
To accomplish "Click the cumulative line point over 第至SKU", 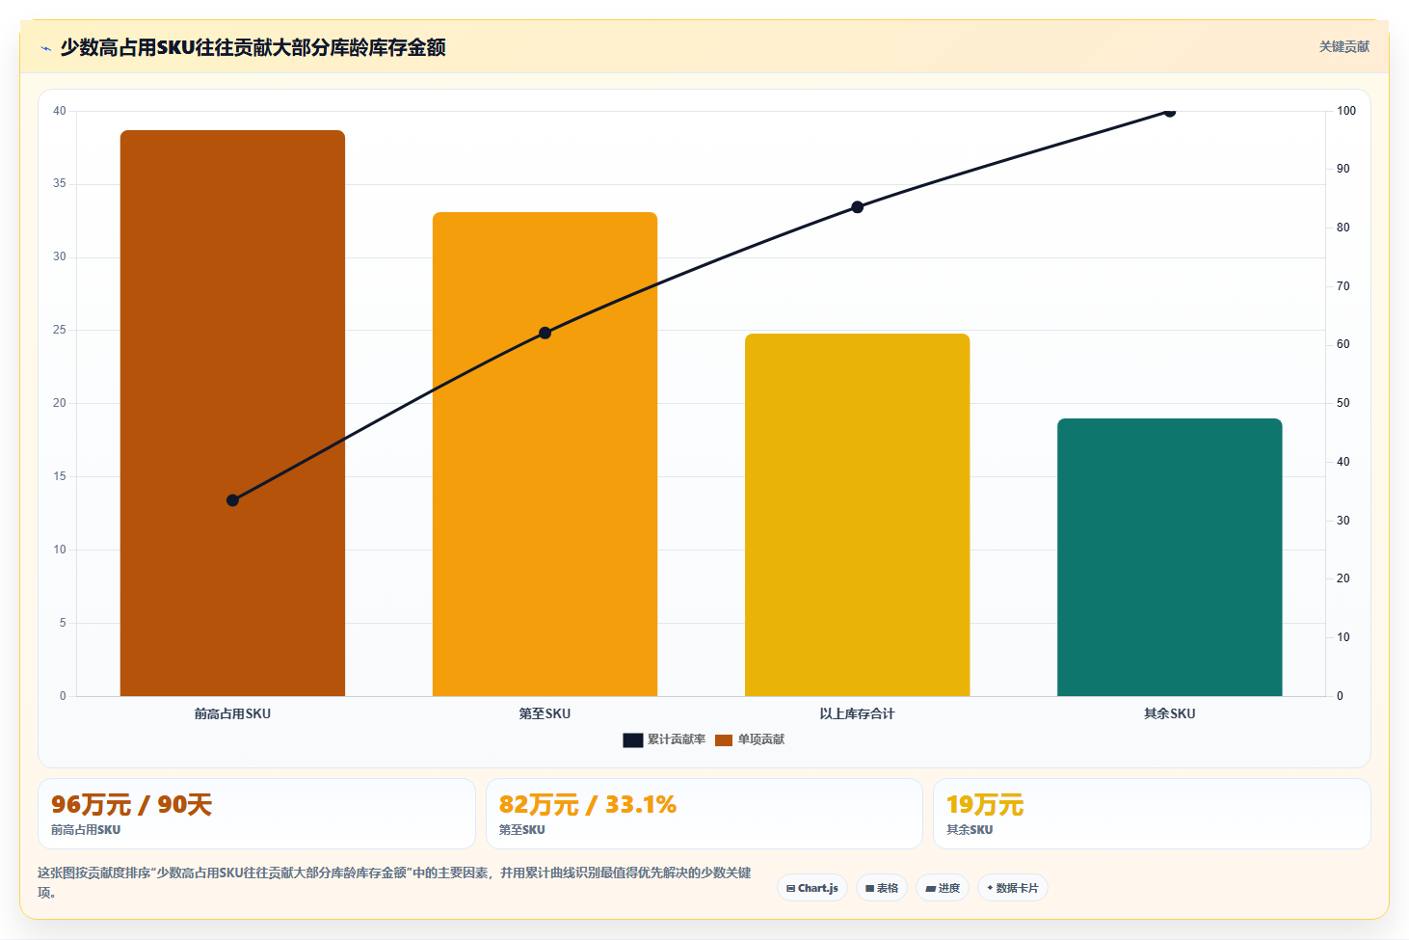I will tap(545, 333).
